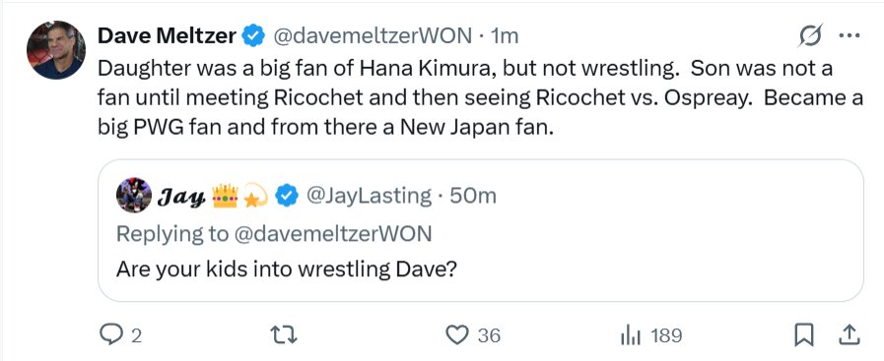Repost this tweet using retweet icon

click(284, 335)
